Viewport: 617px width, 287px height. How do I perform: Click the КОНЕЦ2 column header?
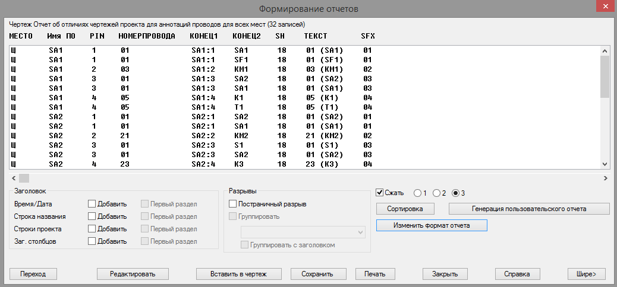[247, 36]
